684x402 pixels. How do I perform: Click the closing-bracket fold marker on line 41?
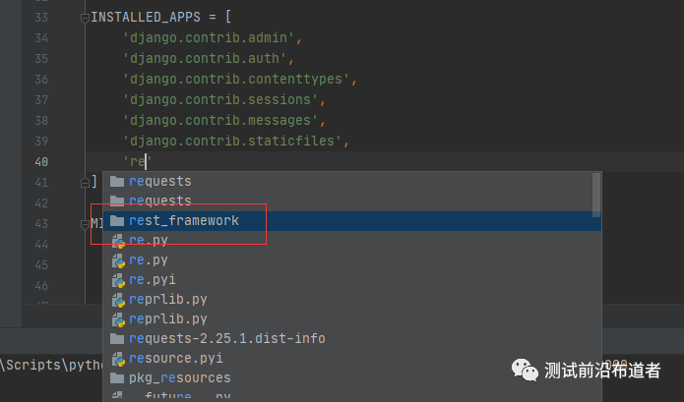(x=86, y=182)
